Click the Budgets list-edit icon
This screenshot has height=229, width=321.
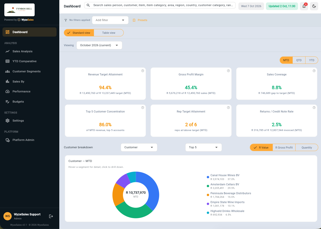[x=7, y=102]
